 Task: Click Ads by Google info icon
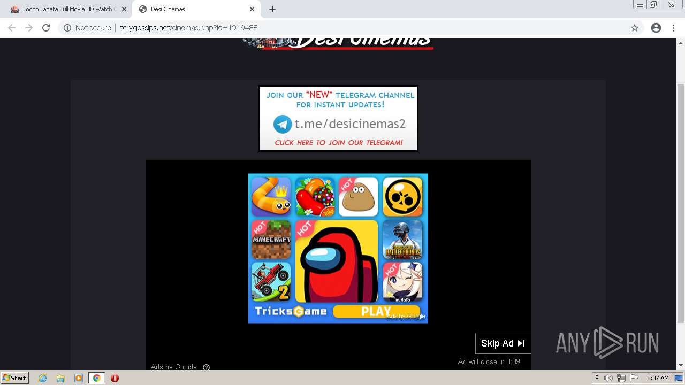[x=207, y=367]
